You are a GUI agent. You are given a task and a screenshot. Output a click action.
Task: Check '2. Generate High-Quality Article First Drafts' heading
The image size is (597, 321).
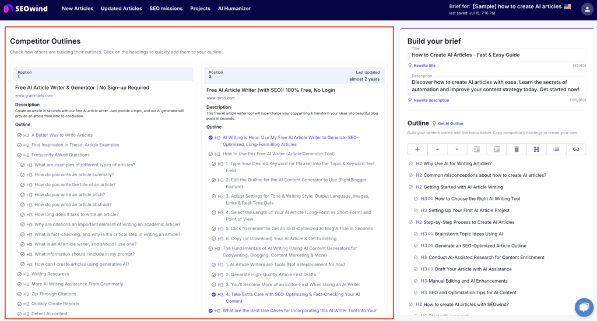point(213,274)
